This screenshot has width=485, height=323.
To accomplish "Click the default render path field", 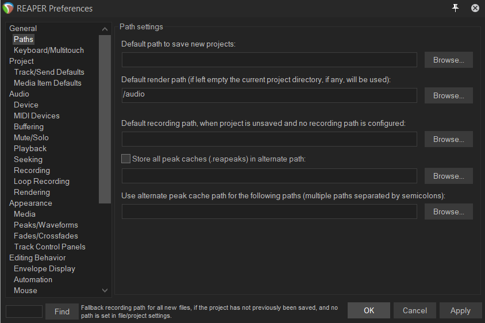I will [269, 95].
